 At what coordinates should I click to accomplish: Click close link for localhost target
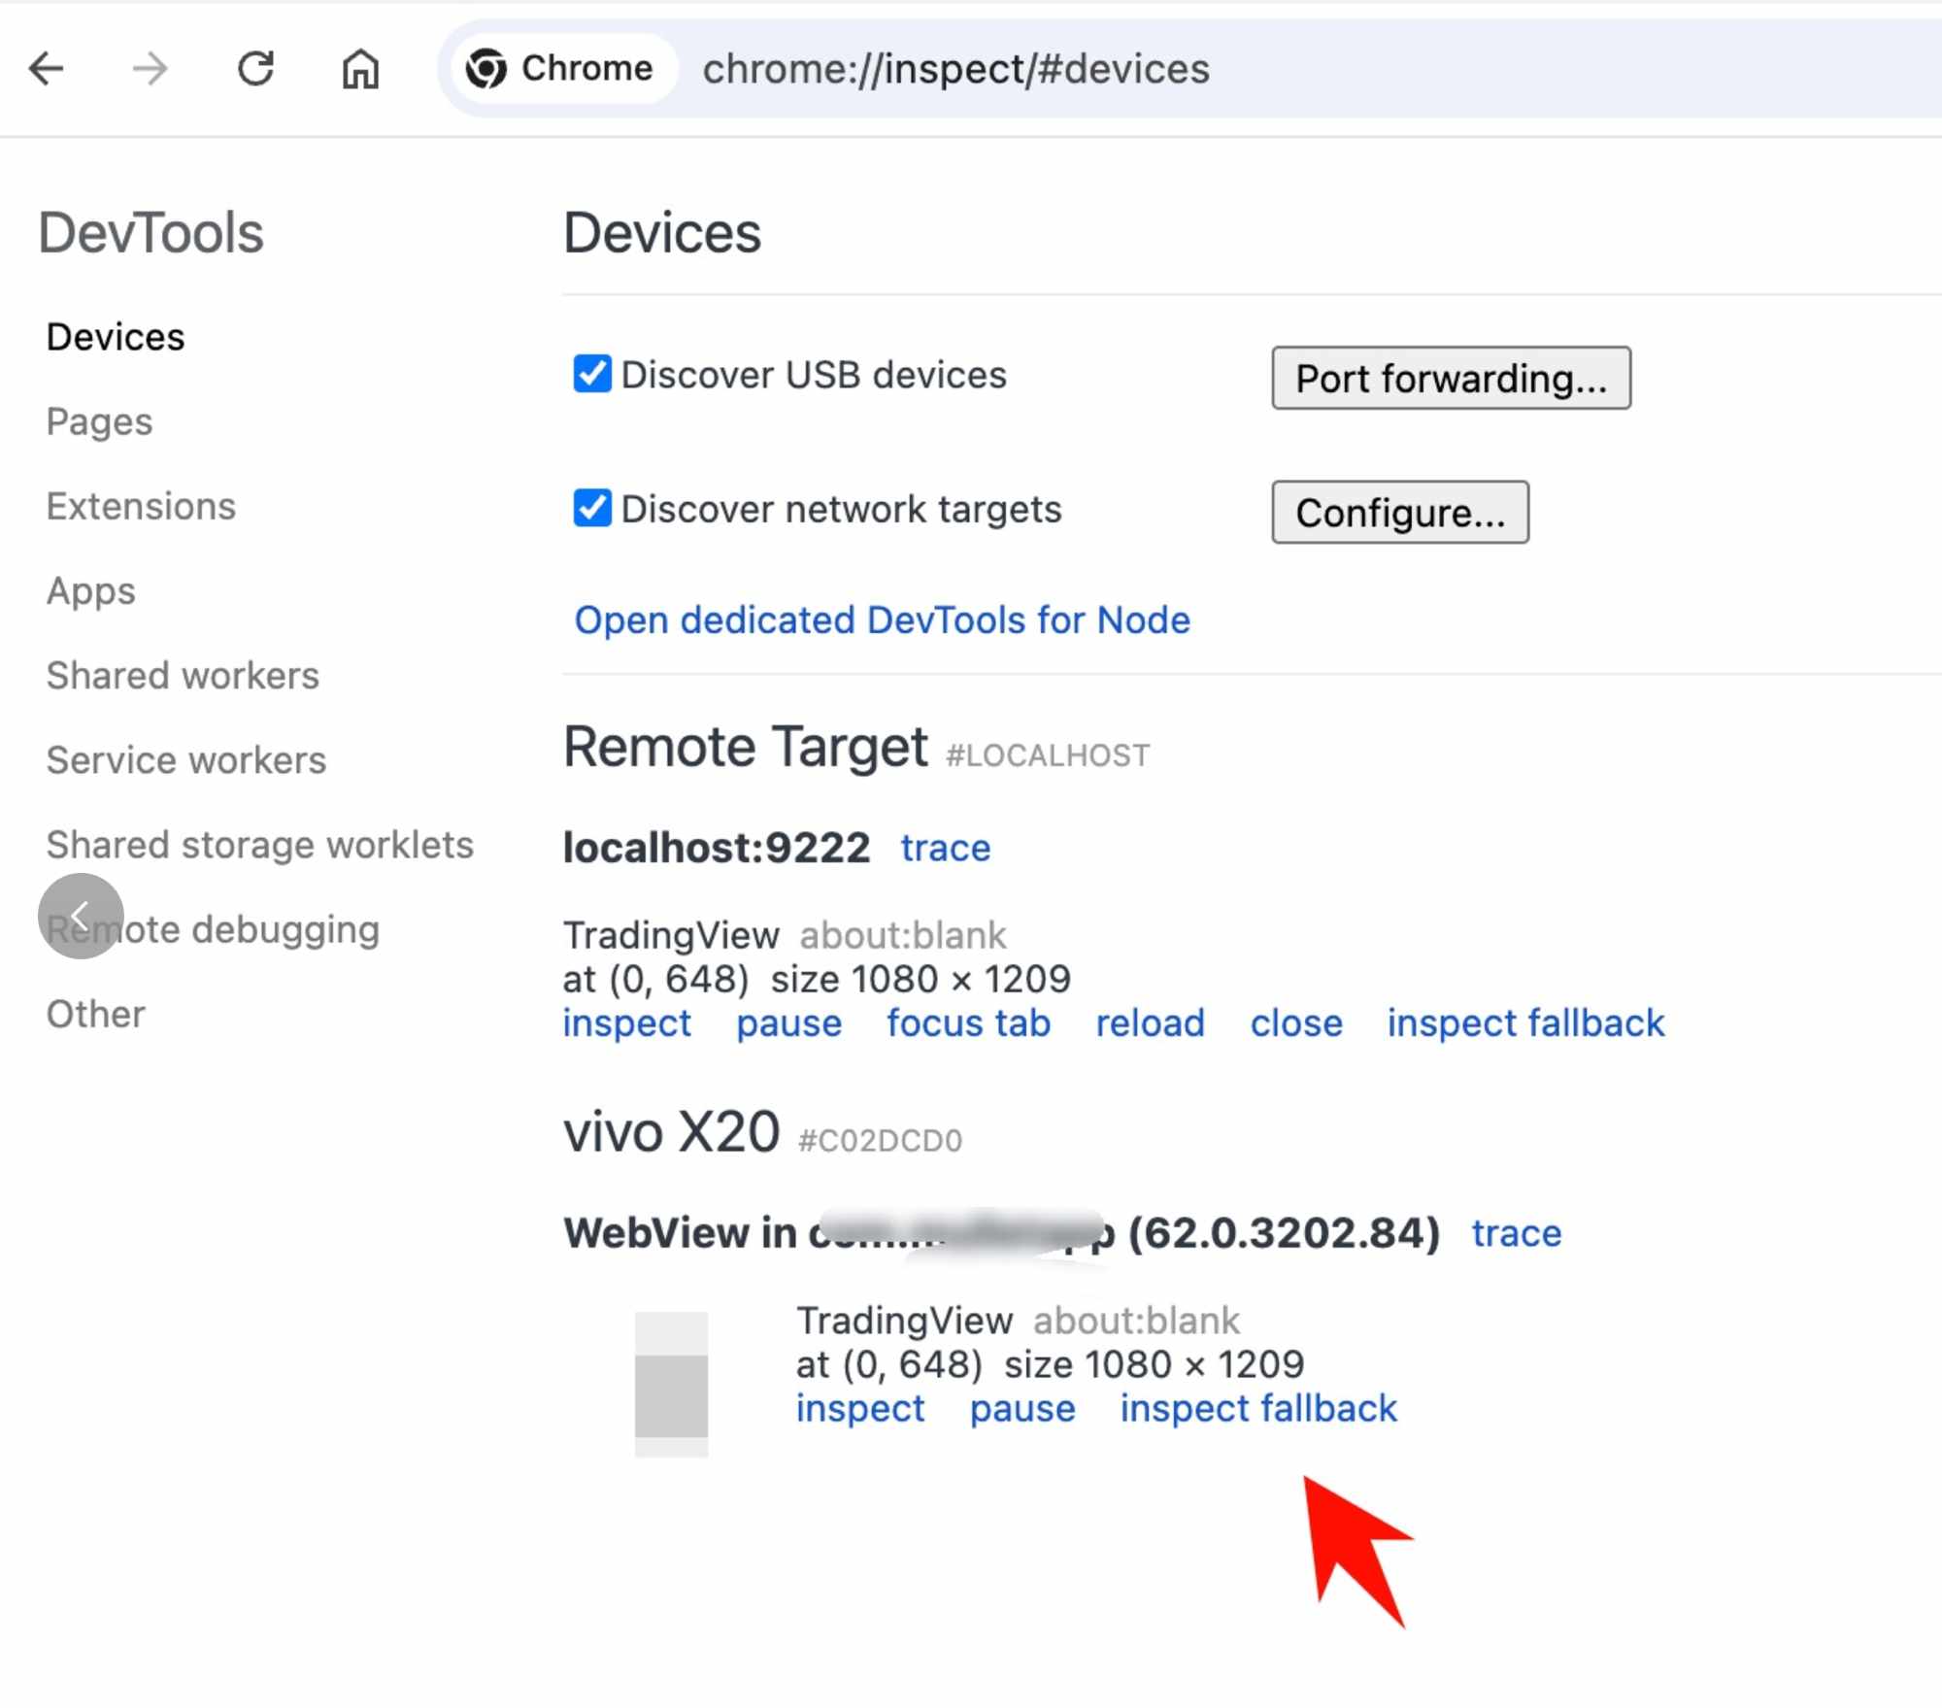[x=1296, y=1022]
